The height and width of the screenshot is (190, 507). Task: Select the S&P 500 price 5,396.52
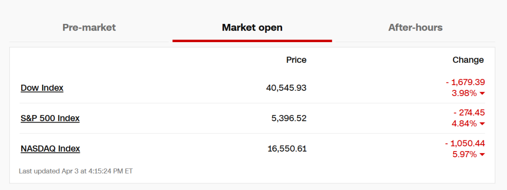[289, 118]
